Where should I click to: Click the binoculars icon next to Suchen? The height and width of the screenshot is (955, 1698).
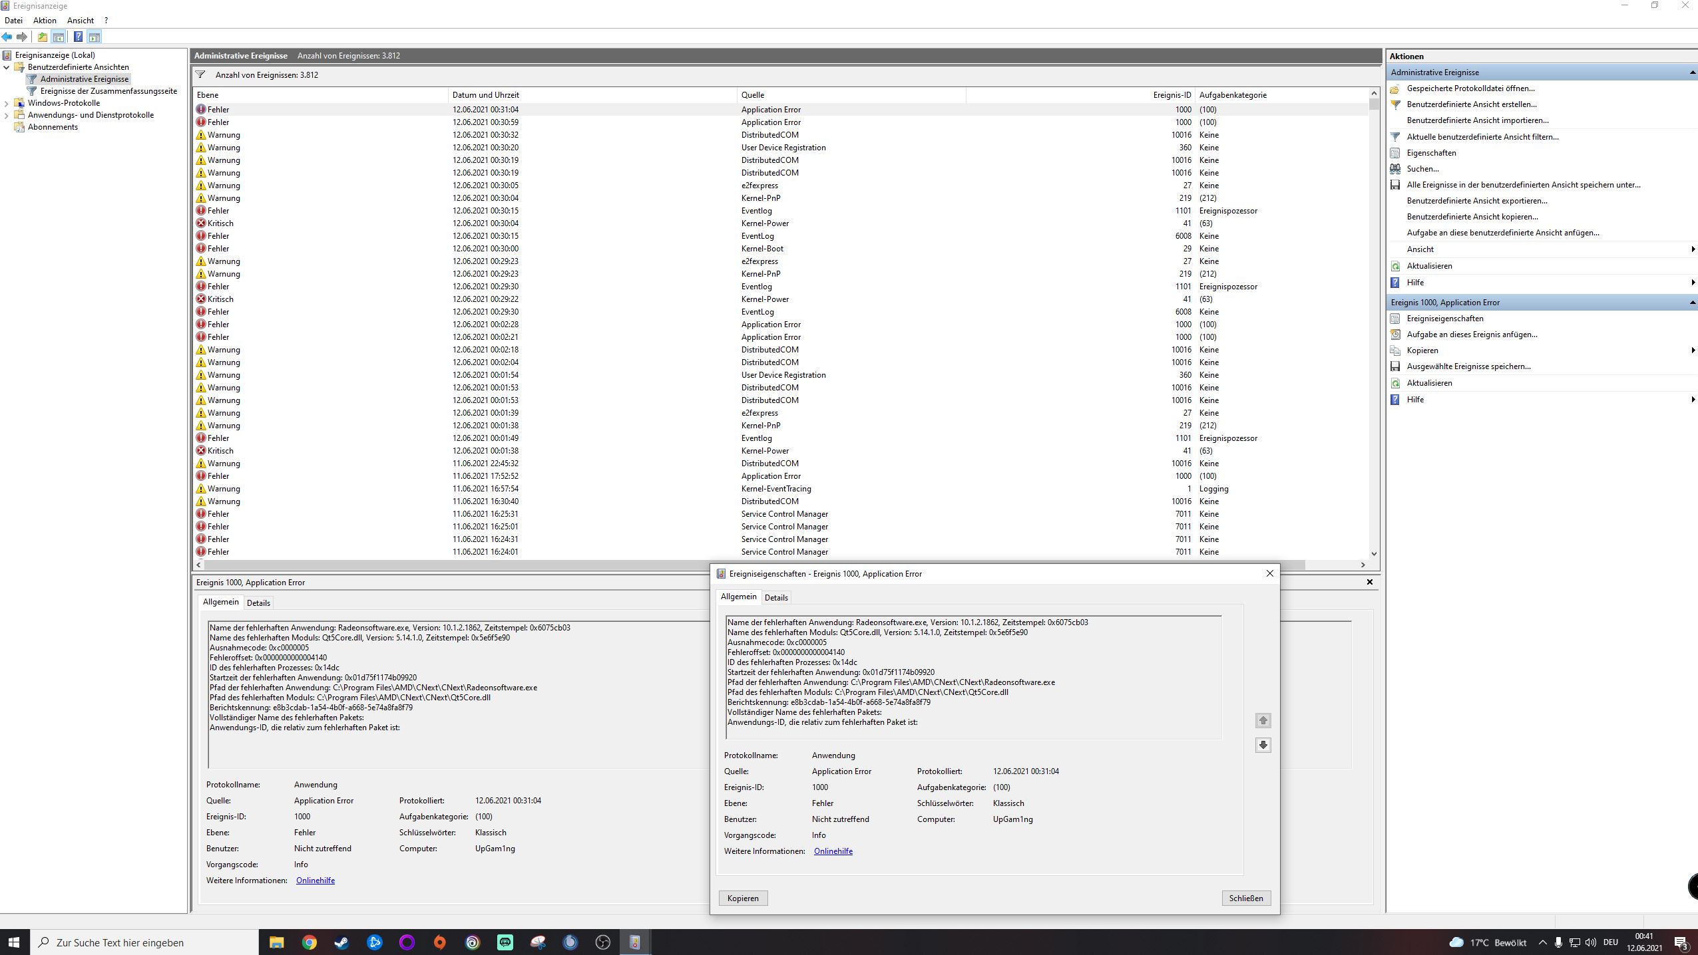point(1395,169)
